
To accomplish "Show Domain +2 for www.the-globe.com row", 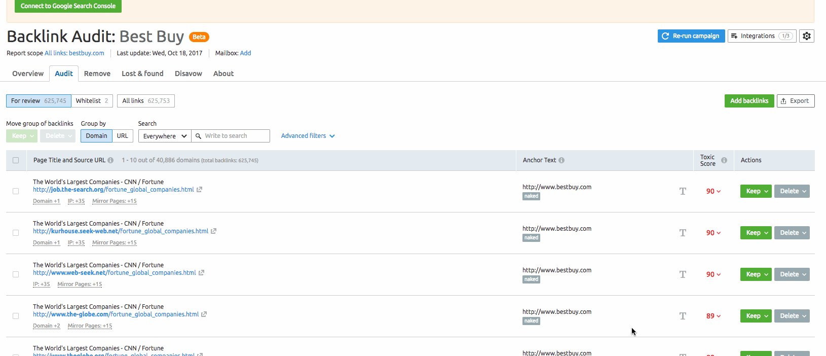I will click(x=46, y=326).
